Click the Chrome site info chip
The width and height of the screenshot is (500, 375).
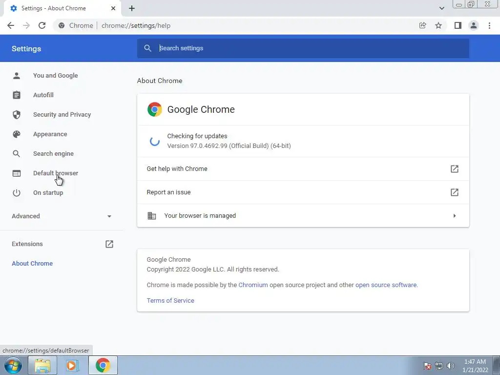[x=76, y=25]
